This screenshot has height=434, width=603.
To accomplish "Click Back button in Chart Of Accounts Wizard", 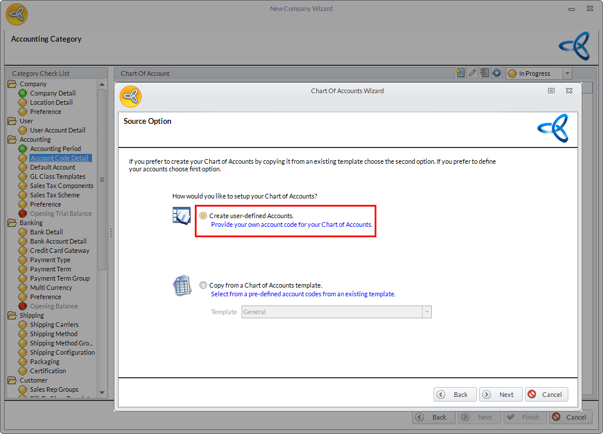I will (x=455, y=395).
